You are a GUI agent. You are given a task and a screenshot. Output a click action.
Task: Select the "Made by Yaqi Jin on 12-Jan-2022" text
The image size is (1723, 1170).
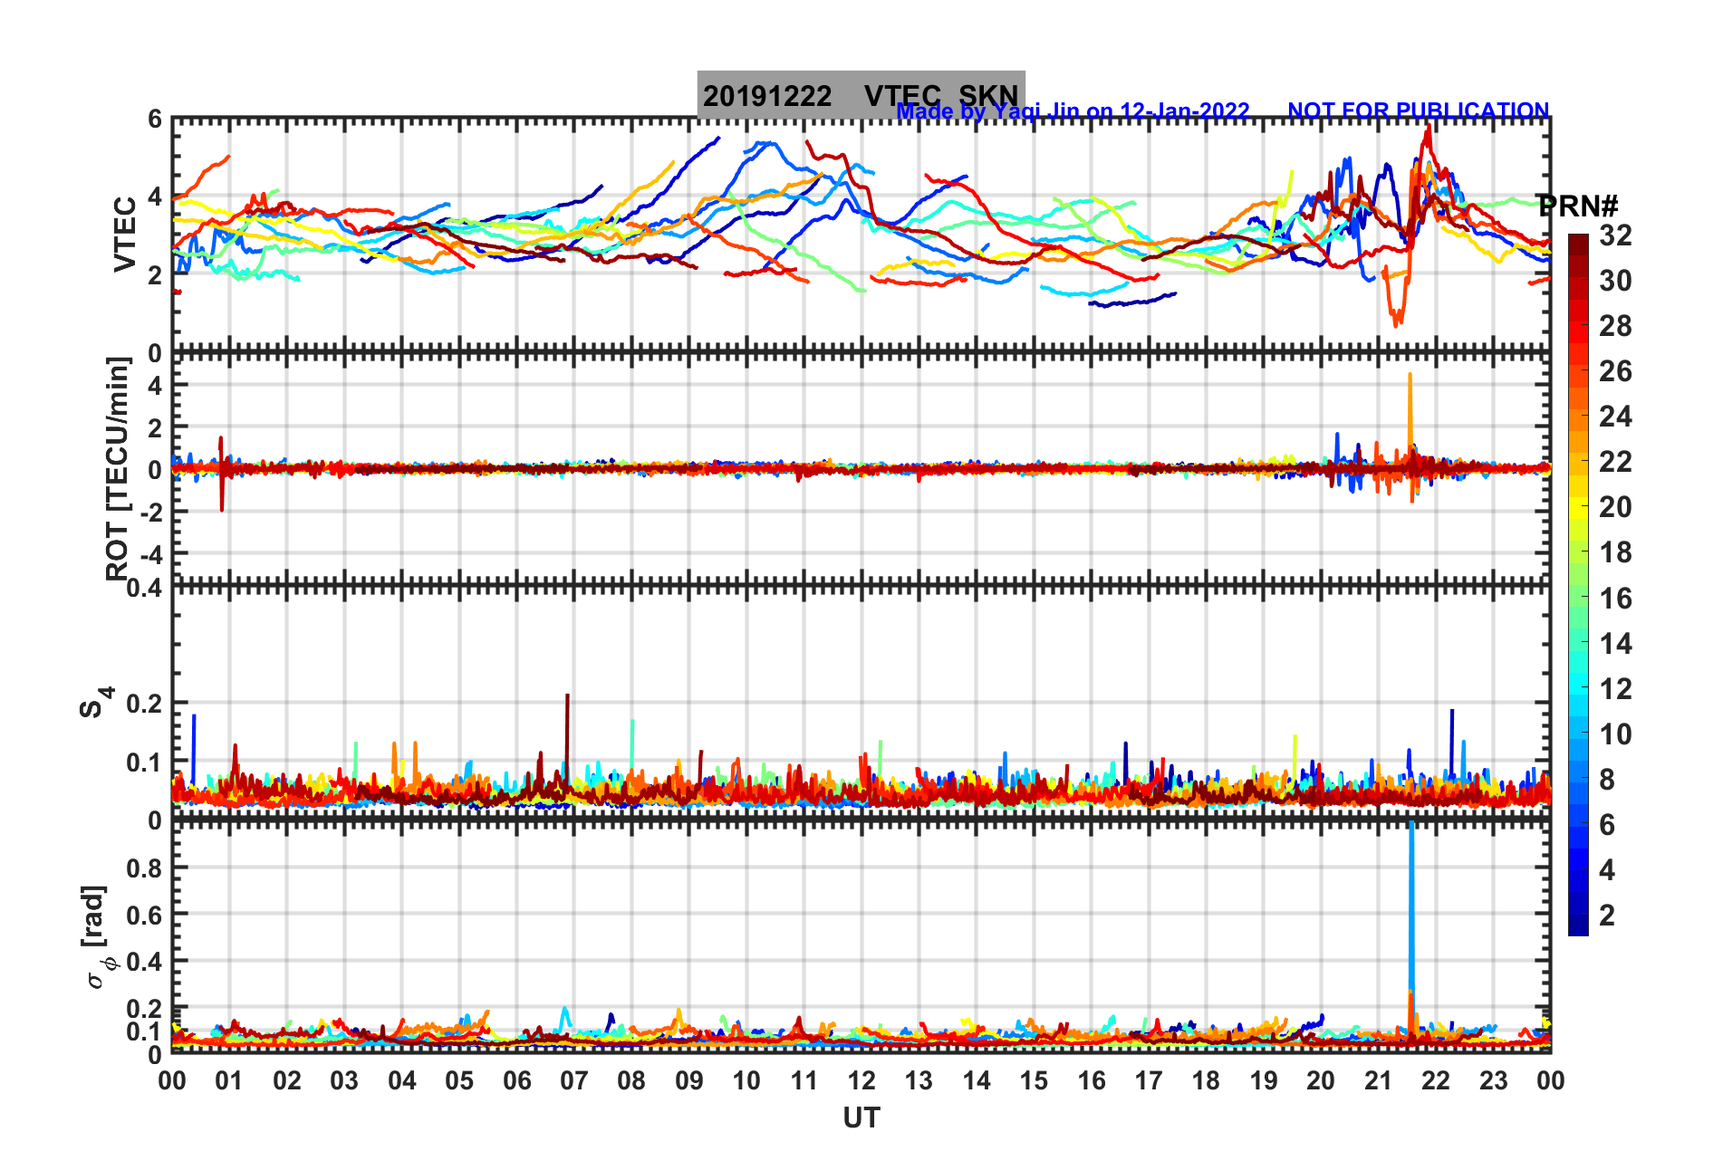pyautogui.click(x=1073, y=111)
